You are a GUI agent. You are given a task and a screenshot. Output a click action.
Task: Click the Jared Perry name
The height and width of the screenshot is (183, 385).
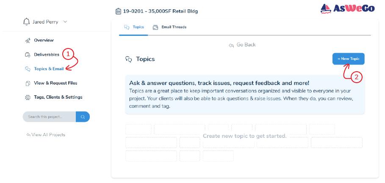coord(45,22)
